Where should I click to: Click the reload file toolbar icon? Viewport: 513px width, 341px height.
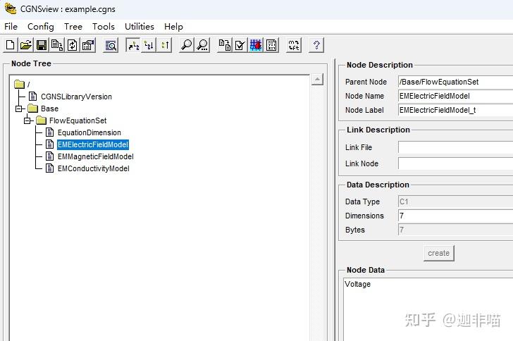[73, 45]
